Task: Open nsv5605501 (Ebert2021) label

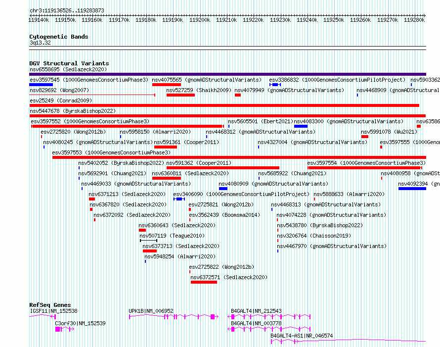Action: tap(261, 121)
